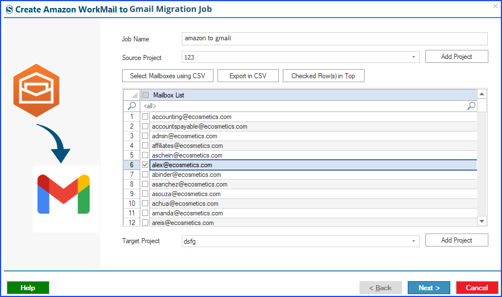Check the accounting@ecosmetics.com mailbox
The width and height of the screenshot is (502, 297).
pos(145,117)
